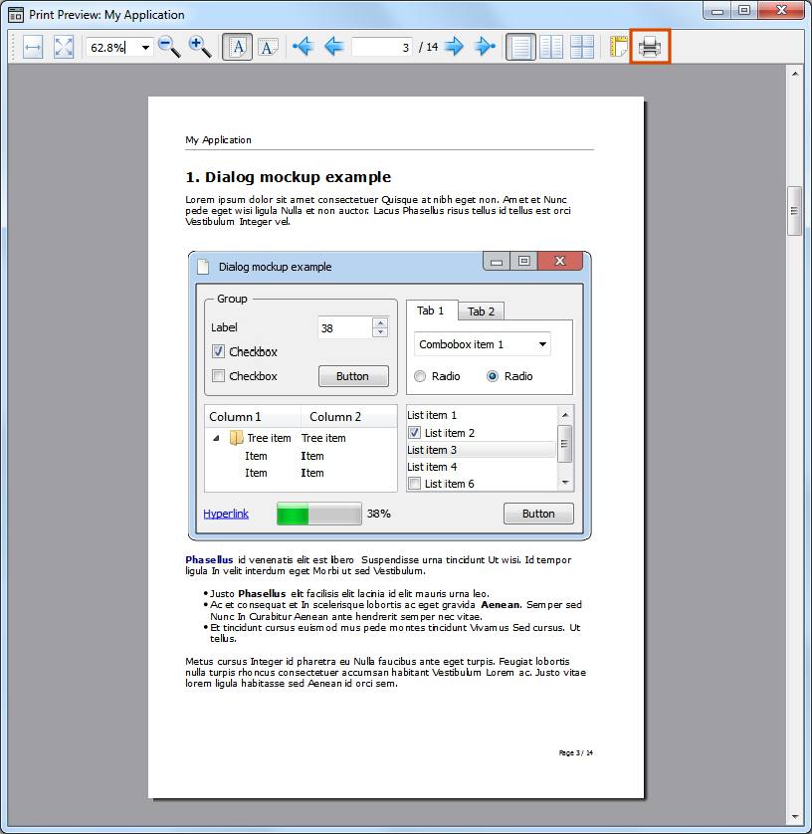812x834 pixels.
Task: Switch to Tab 1 in the mockup
Action: (x=431, y=311)
